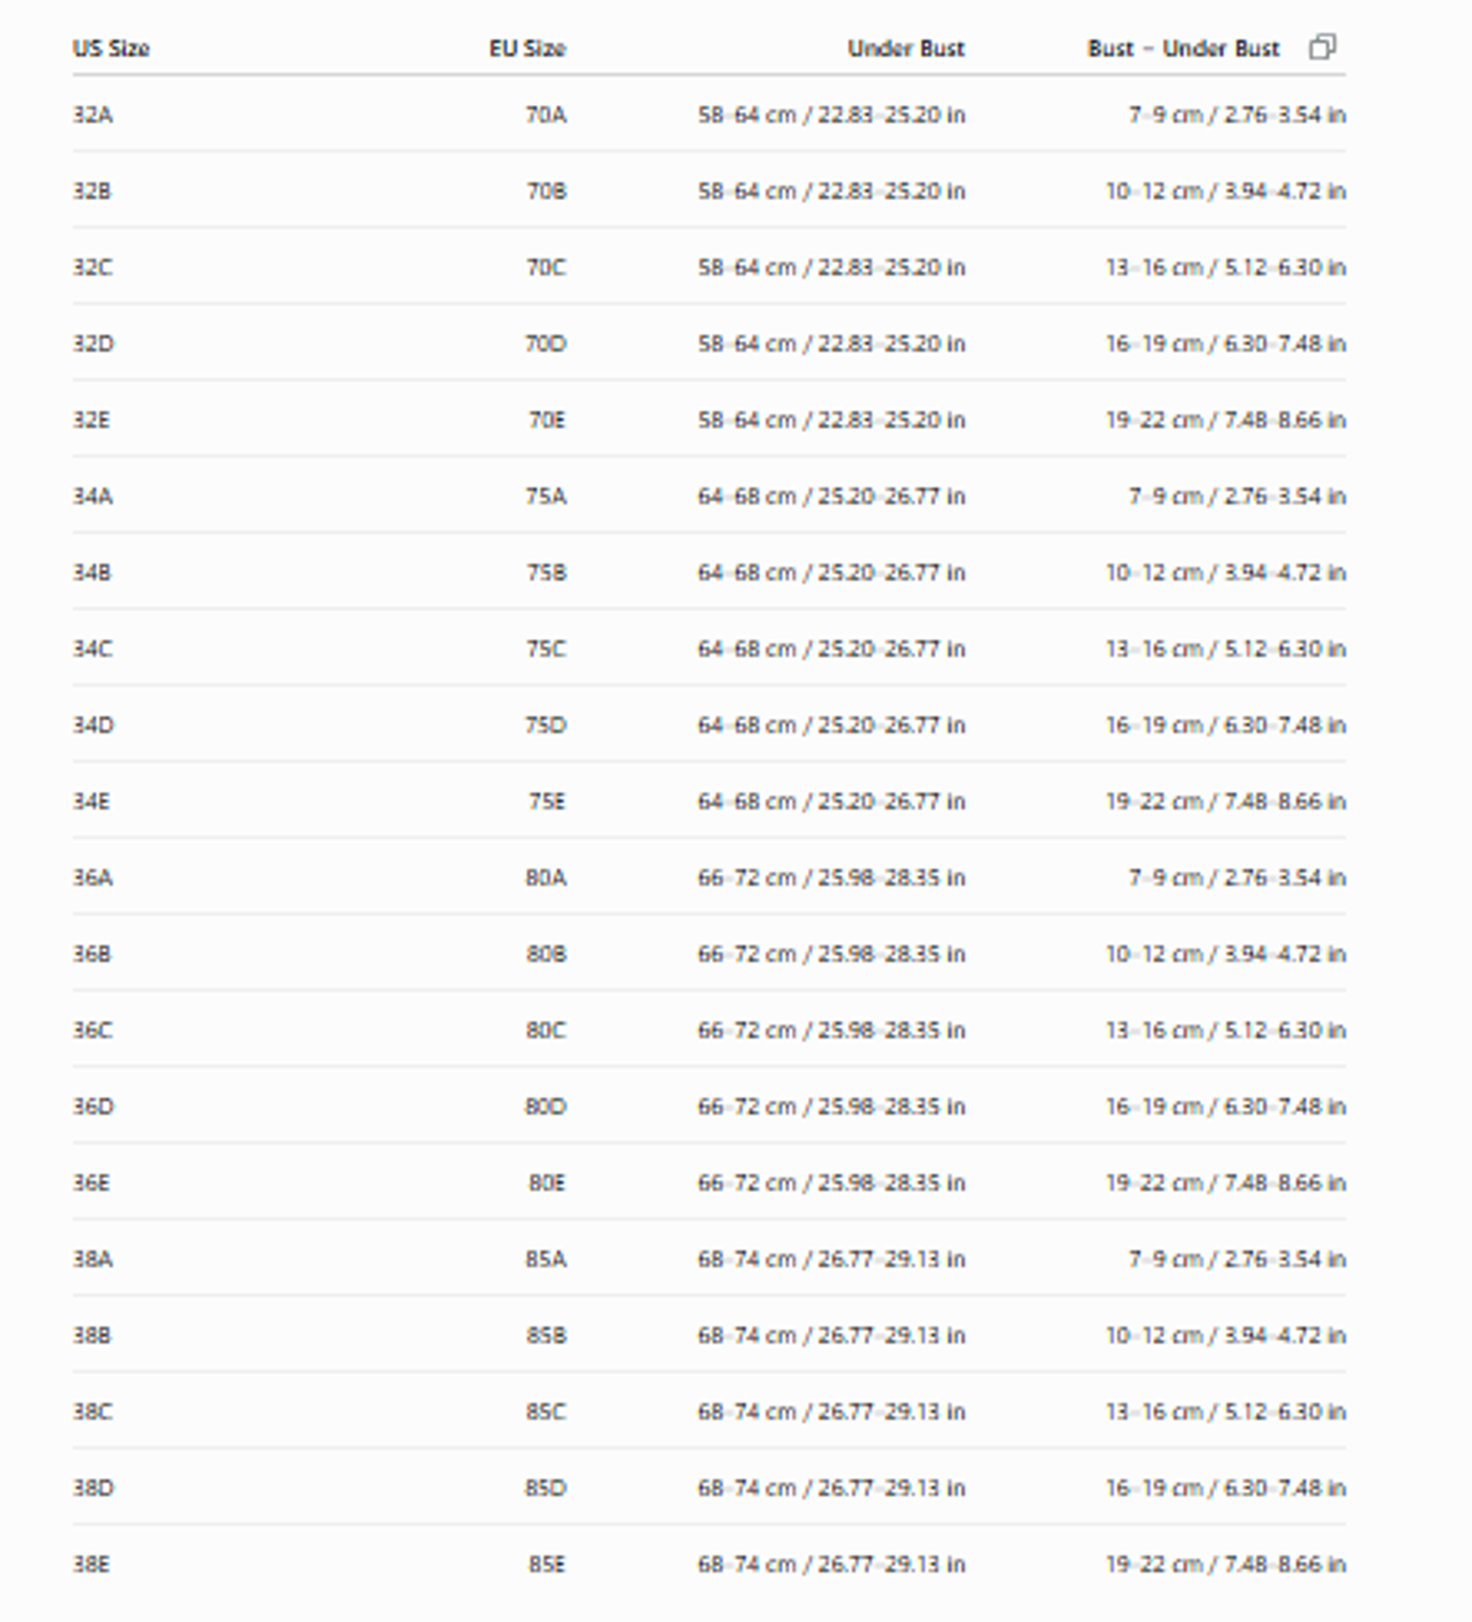Image resolution: width=1472 pixels, height=1622 pixels.
Task: Select the 38E US size cell
Action: pos(91,1564)
